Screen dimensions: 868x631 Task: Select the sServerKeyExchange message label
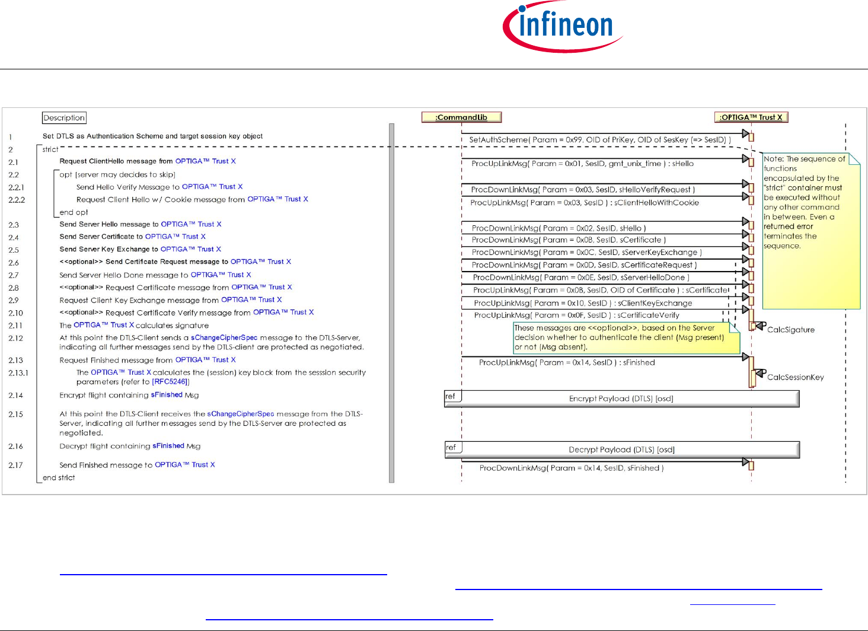(x=587, y=253)
